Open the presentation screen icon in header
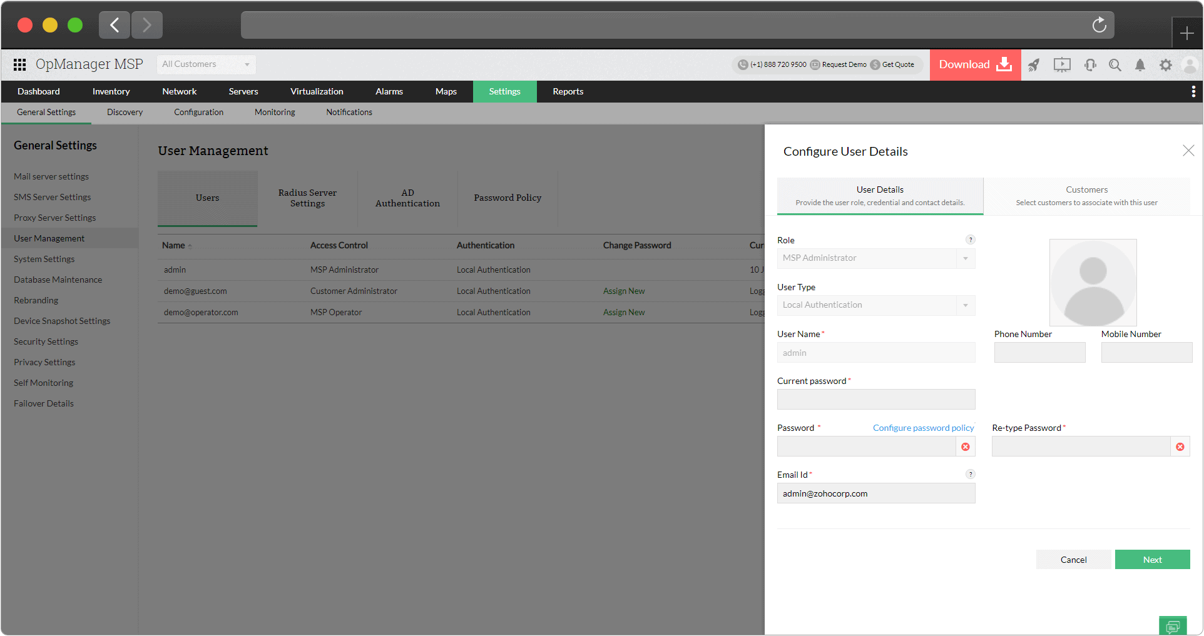 click(1062, 64)
